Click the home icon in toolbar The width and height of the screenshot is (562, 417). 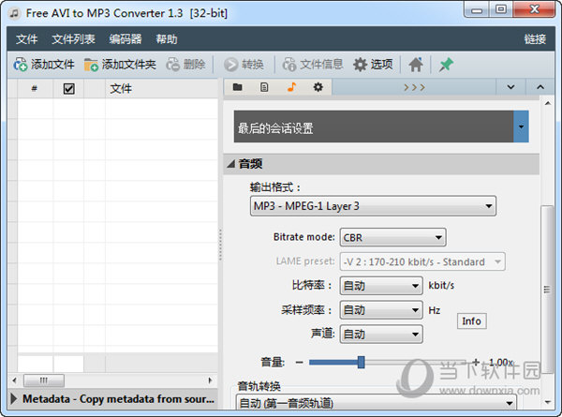pos(416,65)
